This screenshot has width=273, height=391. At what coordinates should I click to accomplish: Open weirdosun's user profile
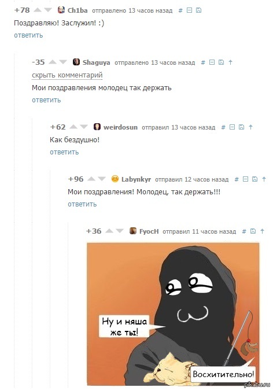click(120, 127)
